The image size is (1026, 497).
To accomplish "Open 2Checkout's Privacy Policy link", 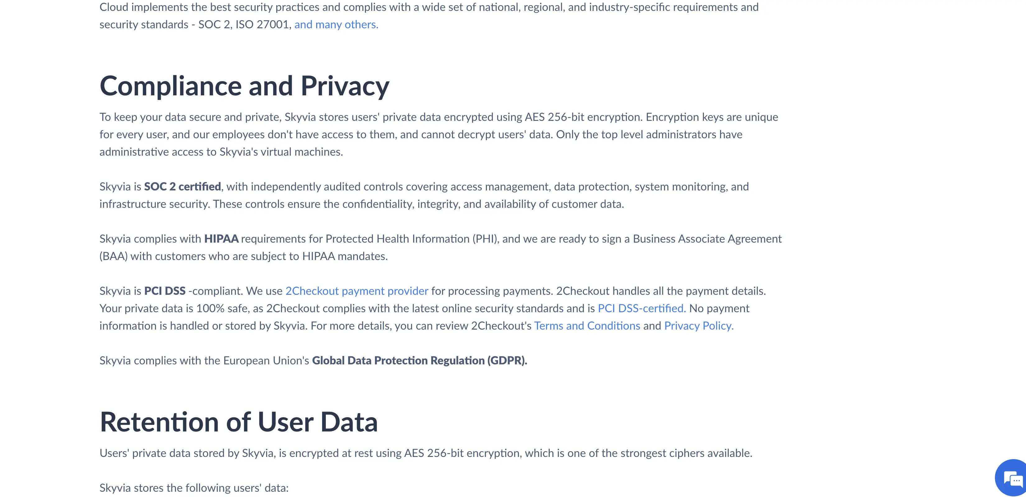I will click(x=699, y=326).
